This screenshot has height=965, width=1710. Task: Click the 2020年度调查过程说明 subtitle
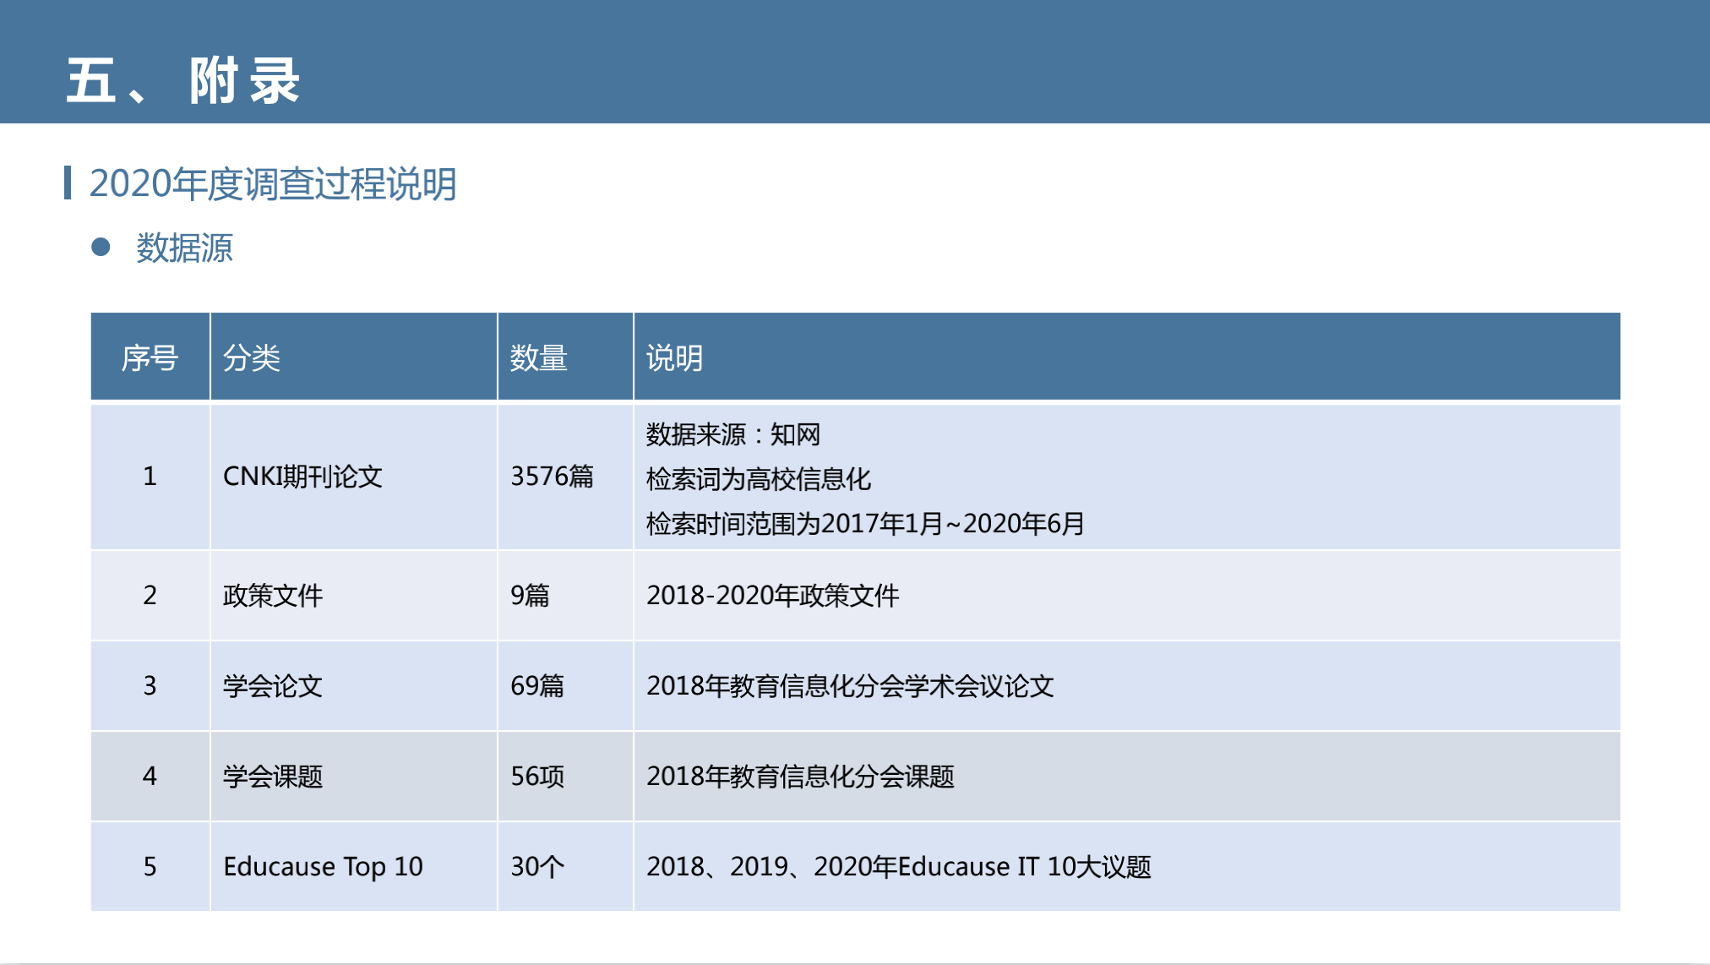272,183
